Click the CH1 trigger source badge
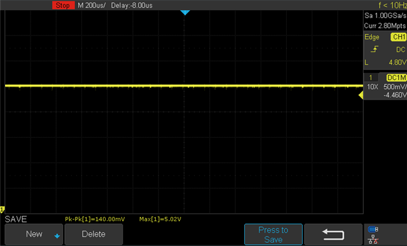The width and height of the screenshot is (407, 246). click(x=398, y=37)
